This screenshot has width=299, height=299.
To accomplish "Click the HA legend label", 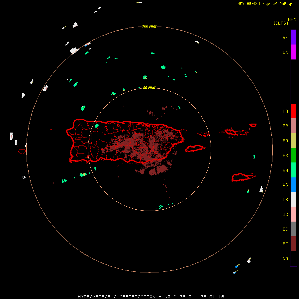I will 285,111.
